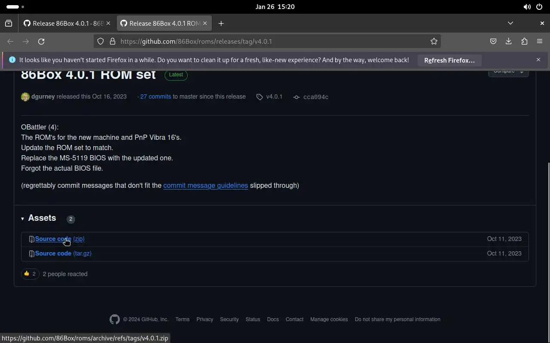Open commit message guidelines link
The height and width of the screenshot is (343, 550).
click(x=205, y=186)
